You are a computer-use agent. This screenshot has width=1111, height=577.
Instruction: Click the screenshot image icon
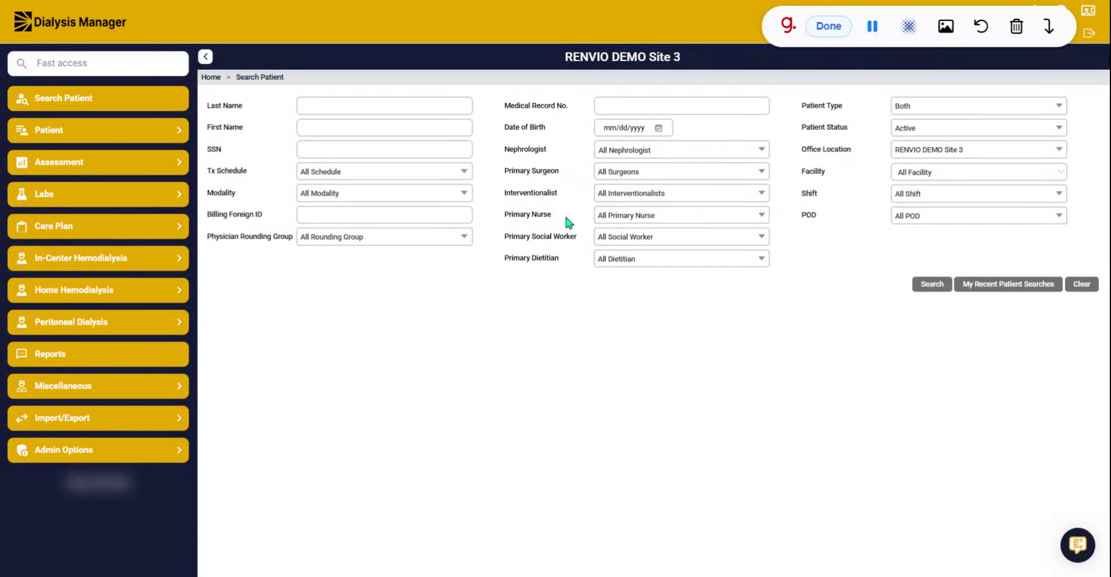[945, 26]
